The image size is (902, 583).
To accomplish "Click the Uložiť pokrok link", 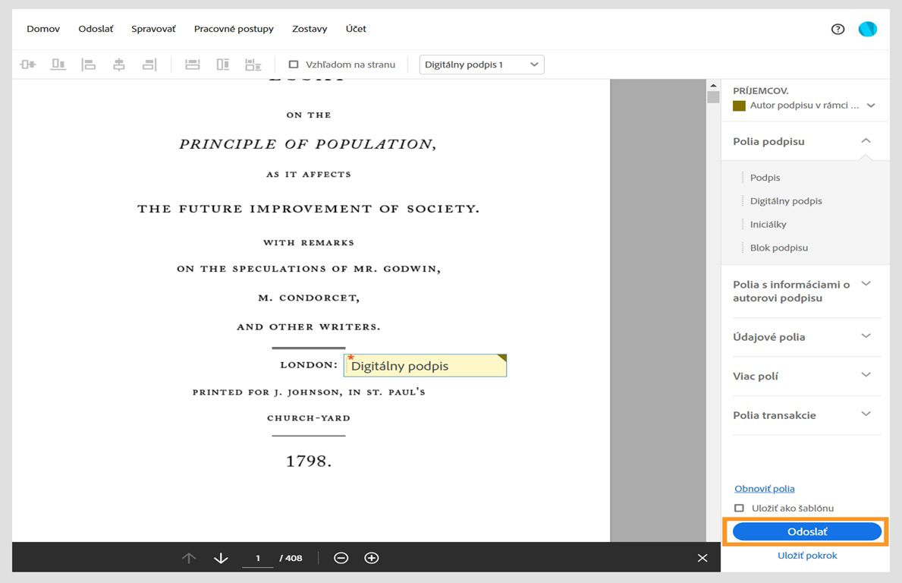I will pos(807,556).
